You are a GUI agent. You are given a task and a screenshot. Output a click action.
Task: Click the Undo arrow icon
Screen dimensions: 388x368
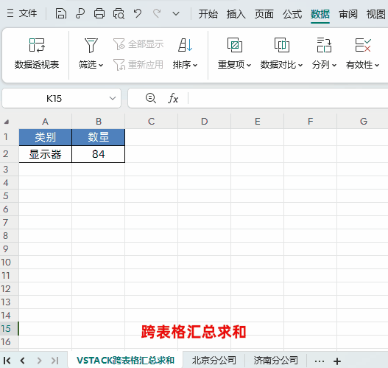138,13
